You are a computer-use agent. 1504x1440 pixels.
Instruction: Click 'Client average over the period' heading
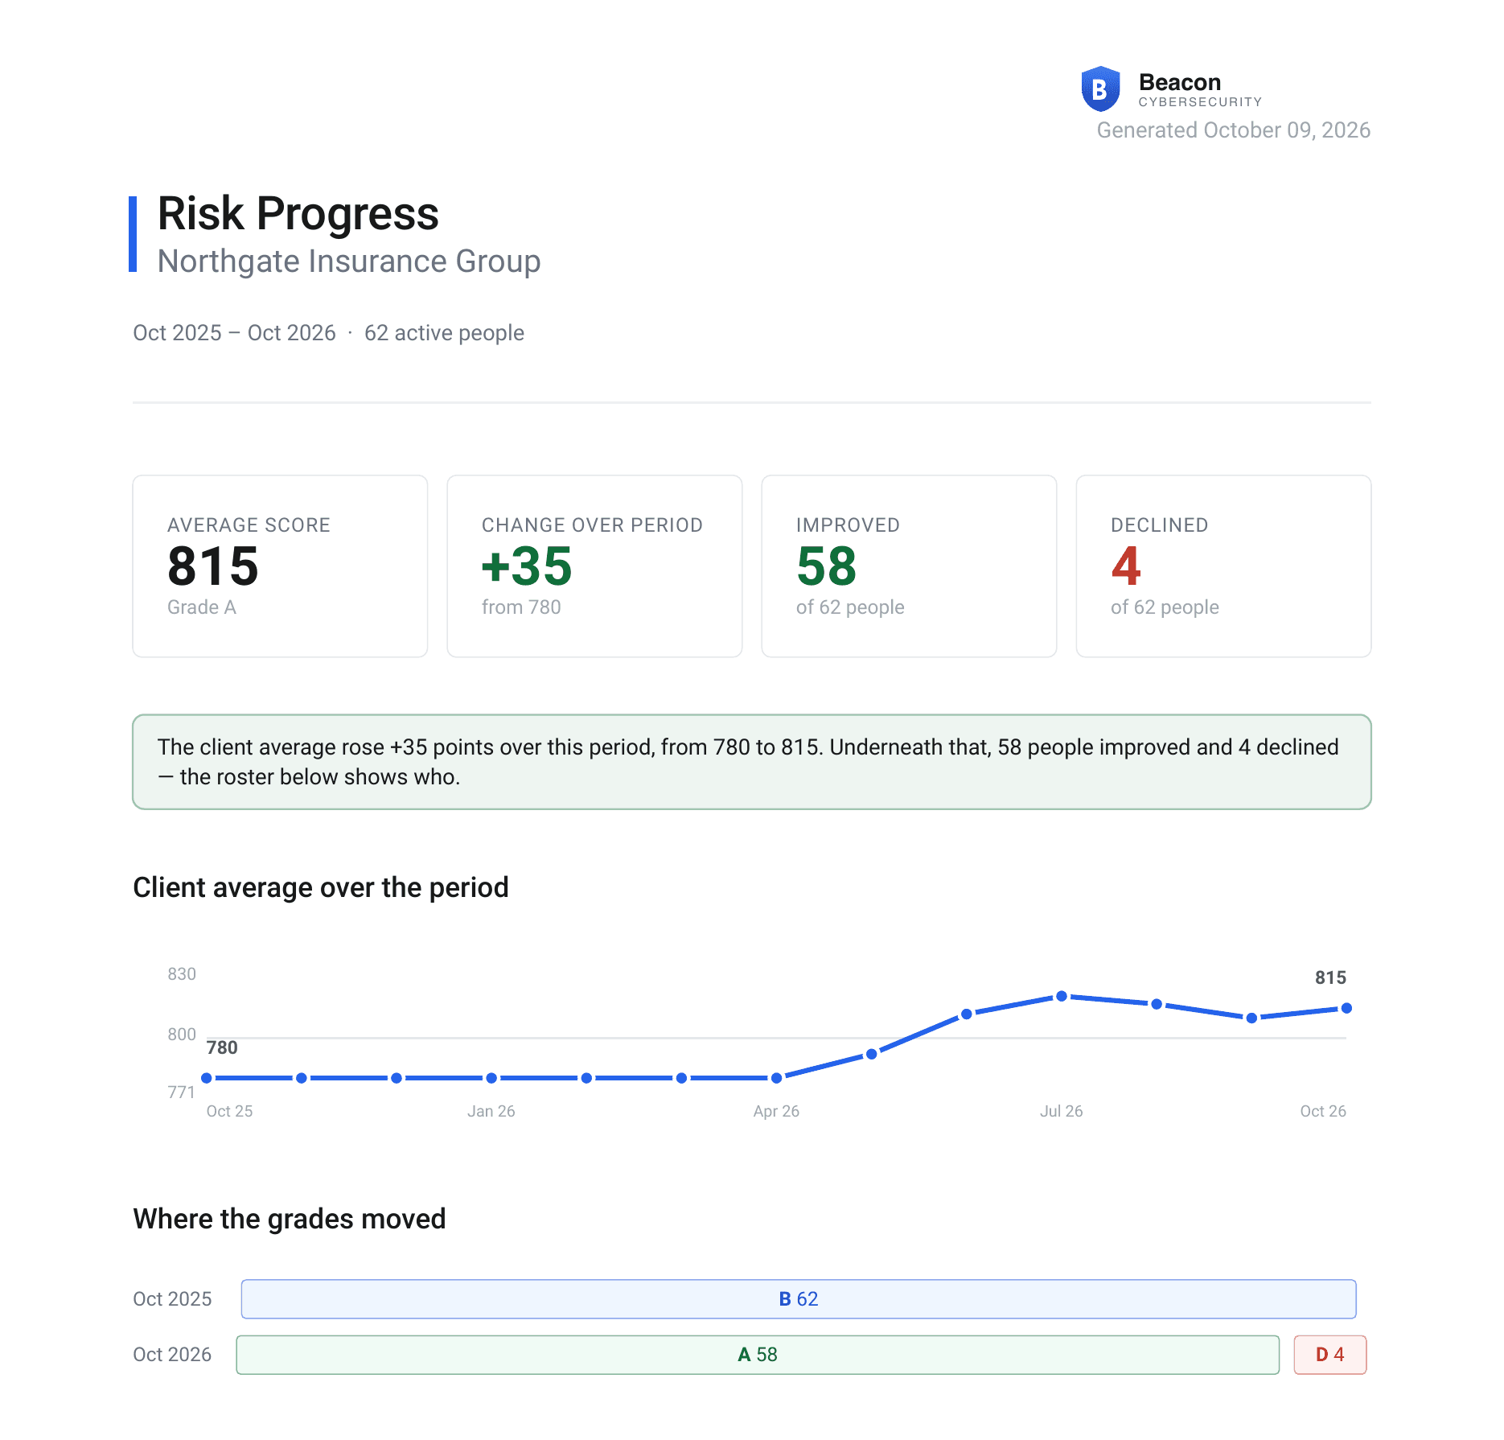pos(320,887)
